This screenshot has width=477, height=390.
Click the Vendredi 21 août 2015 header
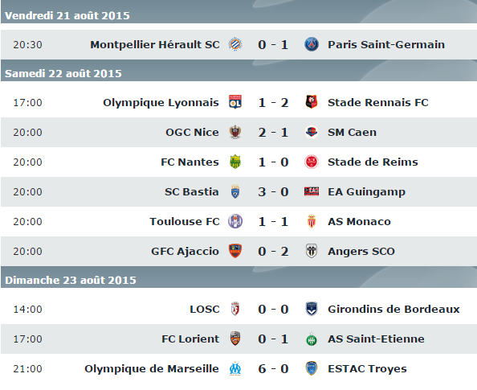tap(67, 15)
